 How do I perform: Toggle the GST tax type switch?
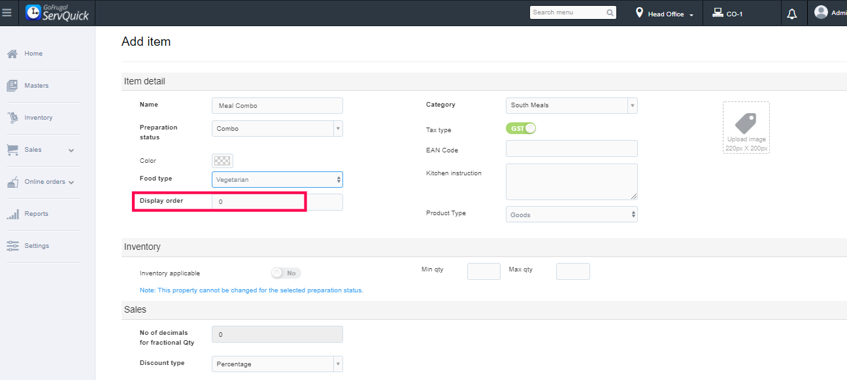click(x=521, y=128)
